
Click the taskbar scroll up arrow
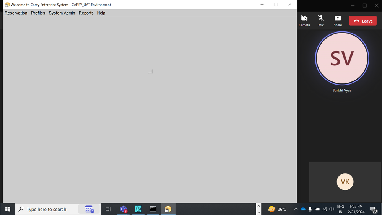coord(259,206)
